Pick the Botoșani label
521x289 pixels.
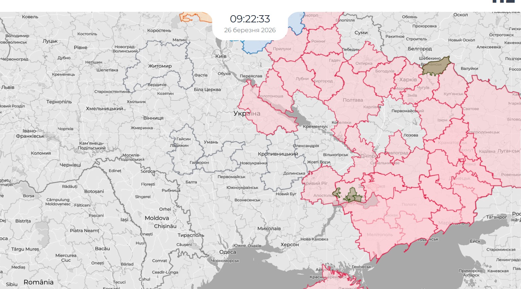(x=94, y=191)
